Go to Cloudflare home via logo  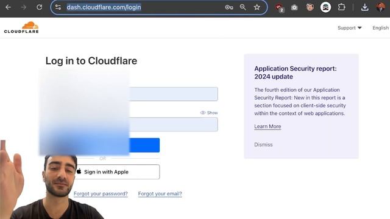[x=21, y=27]
